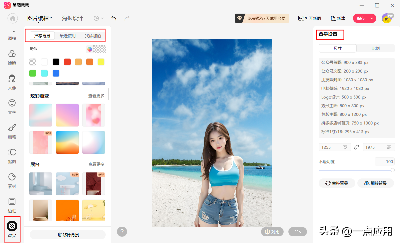Screen dimensions: 400x243
Task: Click the 29% zoom level
Action: pos(298,232)
